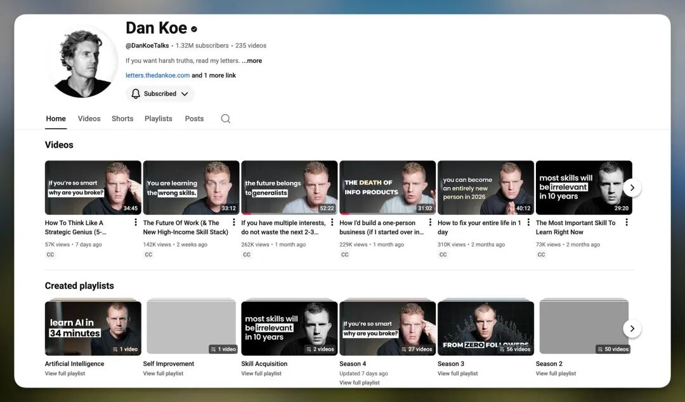Viewport: 685px width, 402px height.
Task: Open the Shorts tab
Action: [122, 119]
